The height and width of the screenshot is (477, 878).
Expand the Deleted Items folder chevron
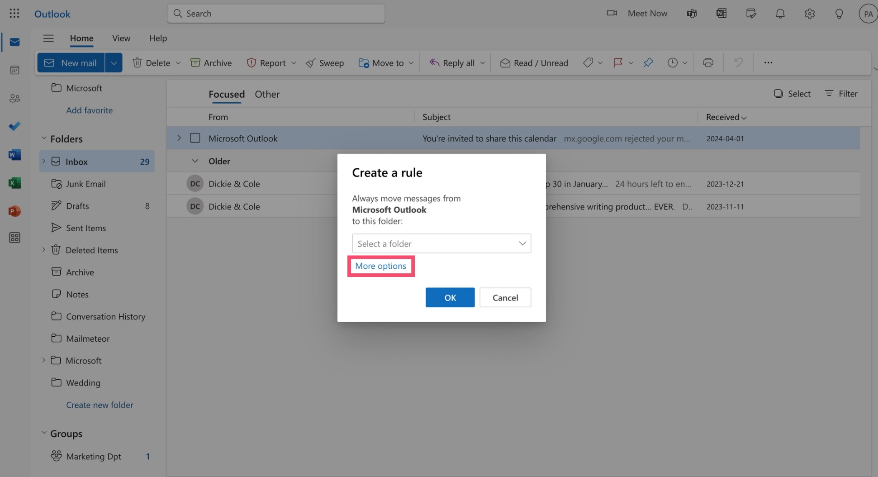pyautogui.click(x=44, y=250)
